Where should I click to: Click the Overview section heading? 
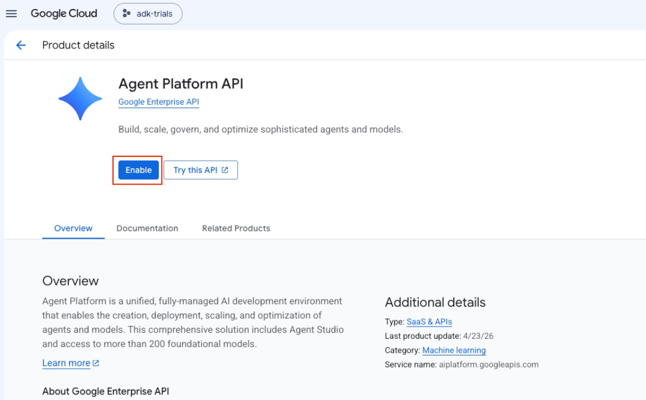click(x=71, y=281)
